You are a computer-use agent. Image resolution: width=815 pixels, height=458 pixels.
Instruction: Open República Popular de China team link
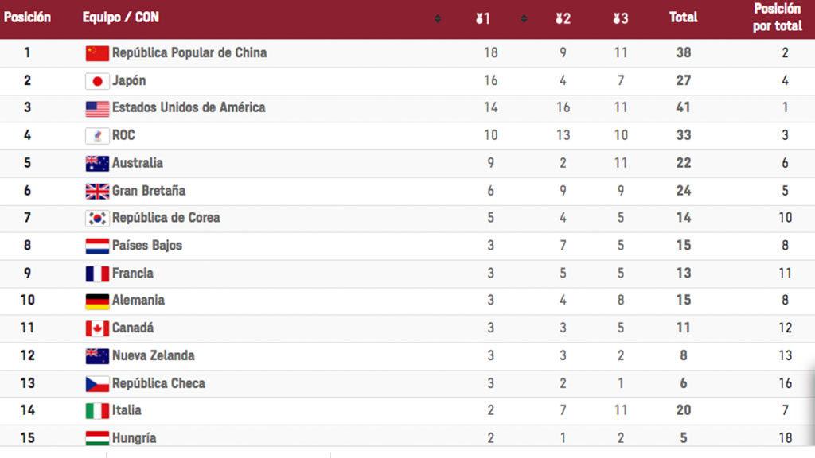click(189, 53)
